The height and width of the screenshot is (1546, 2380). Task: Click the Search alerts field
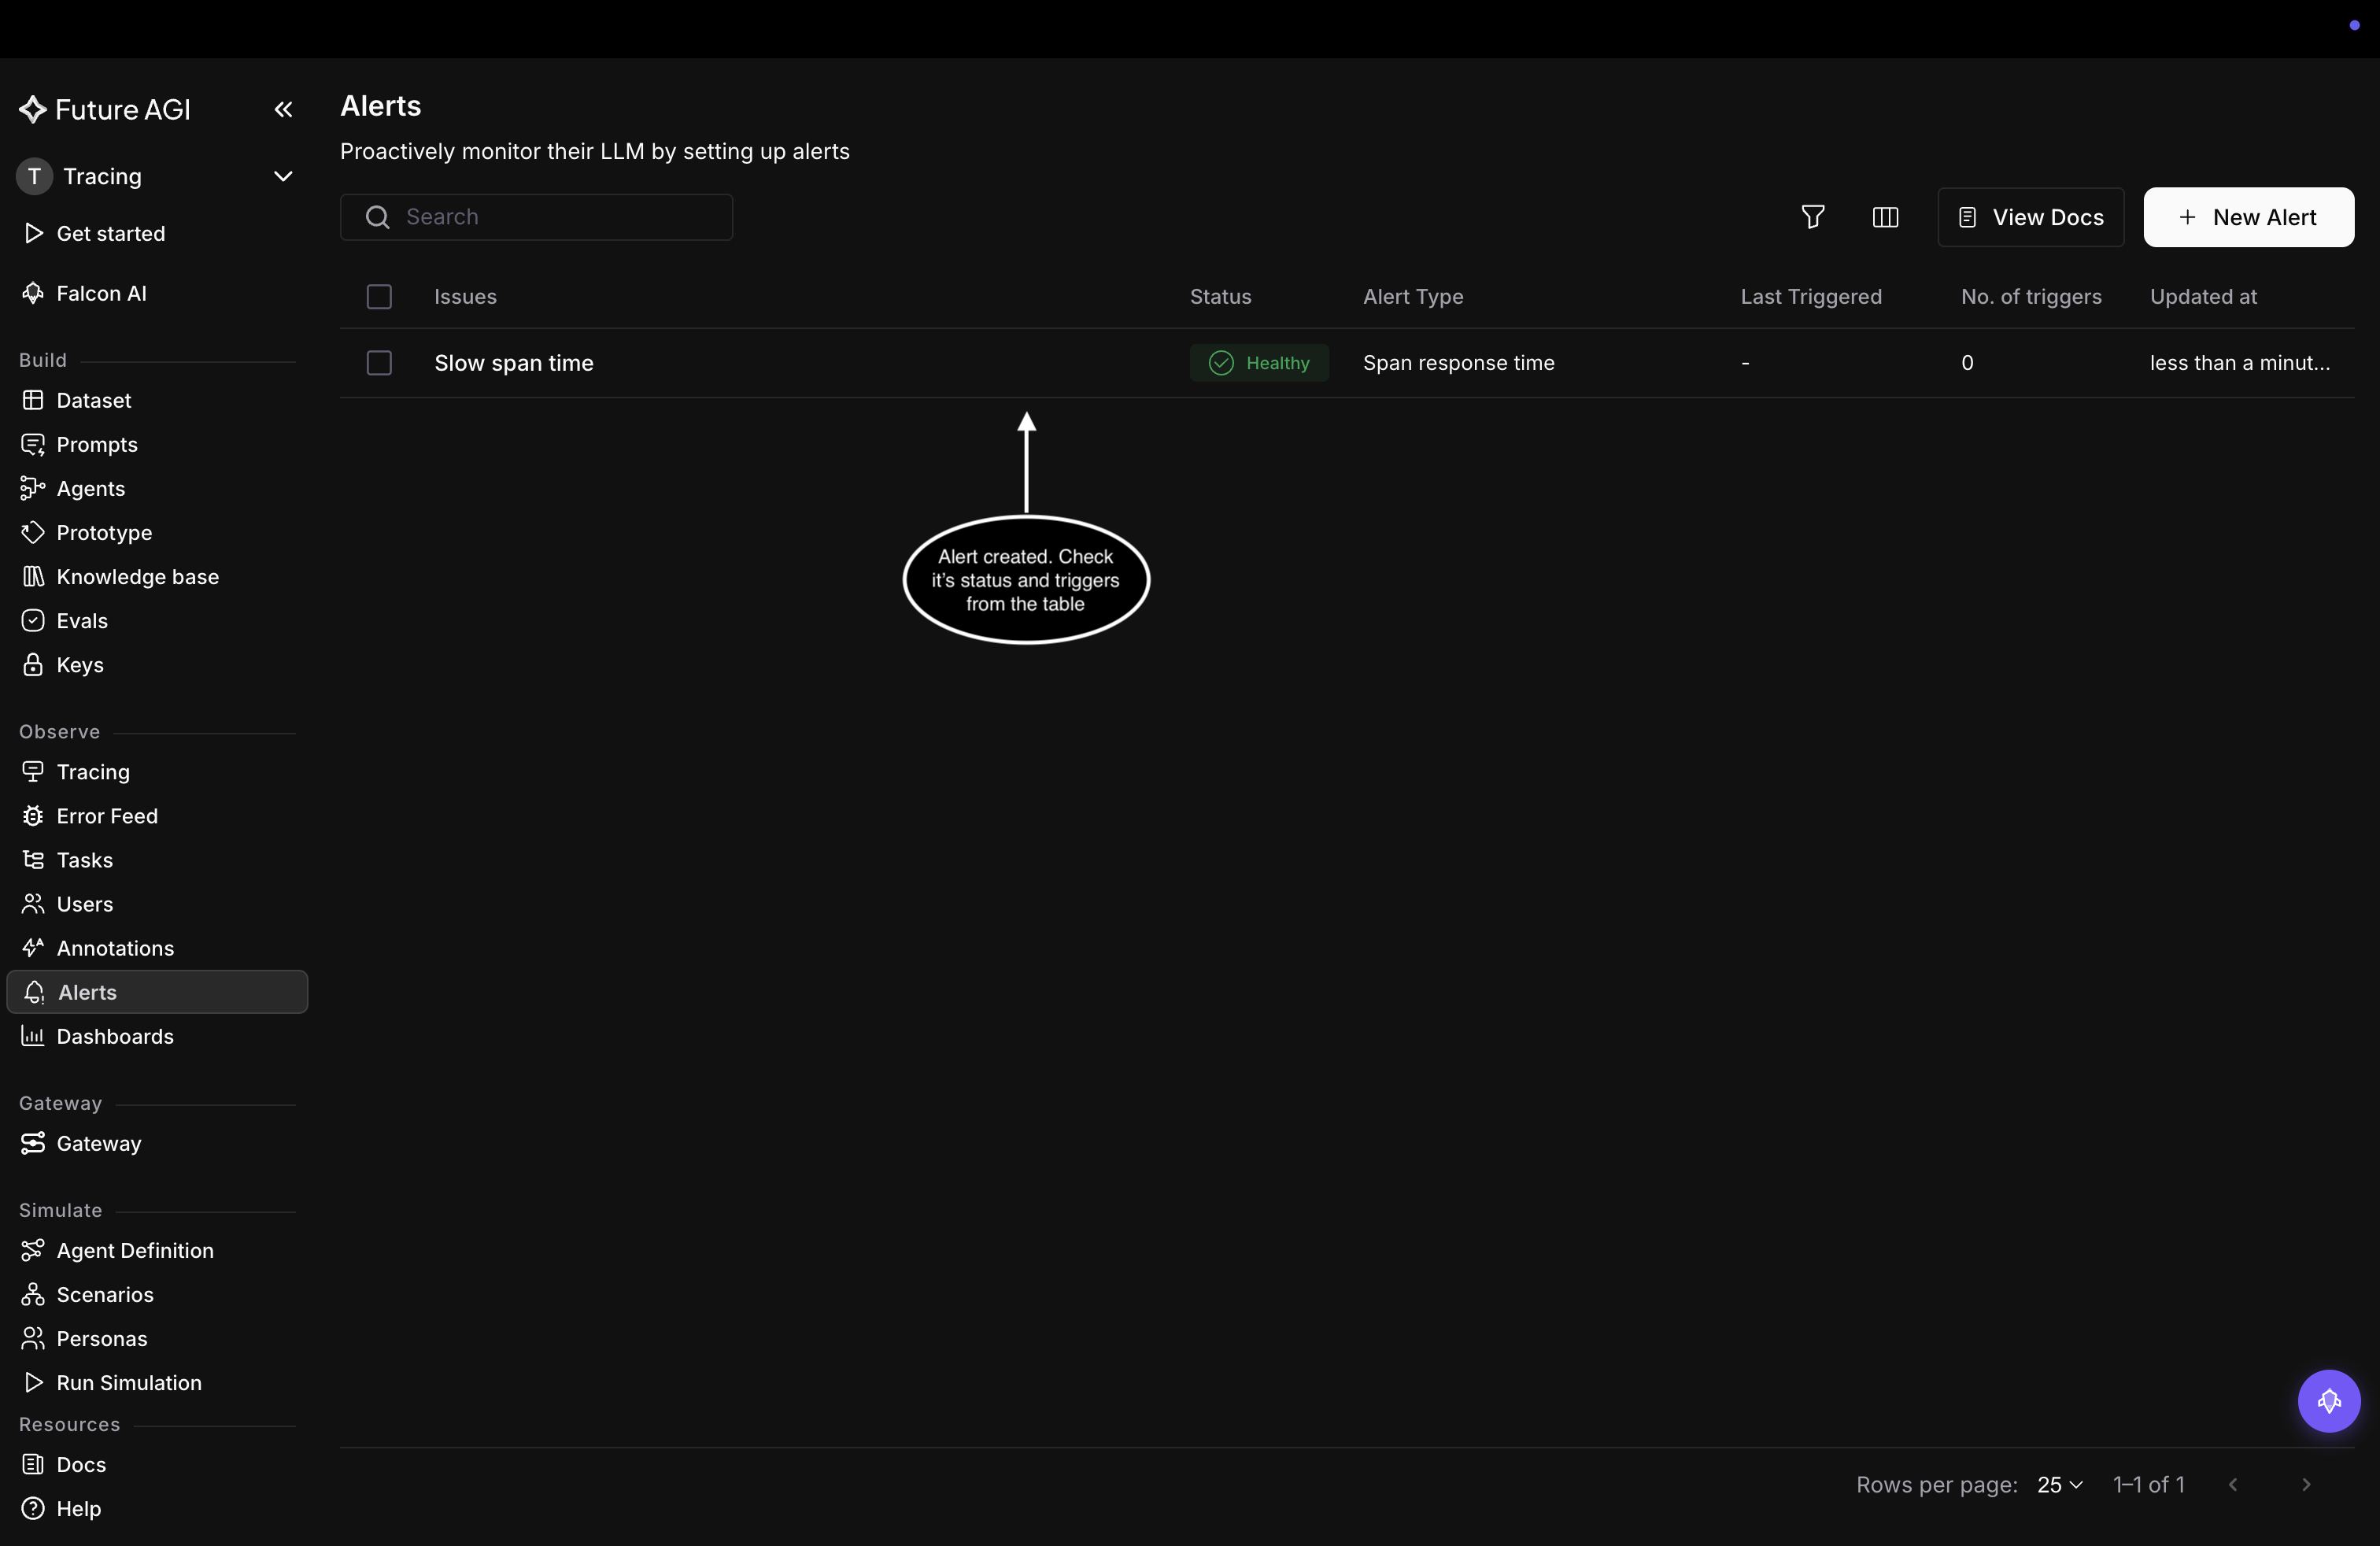(x=536, y=217)
